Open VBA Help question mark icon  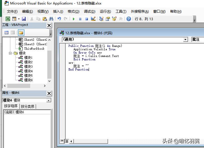tap(129, 19)
